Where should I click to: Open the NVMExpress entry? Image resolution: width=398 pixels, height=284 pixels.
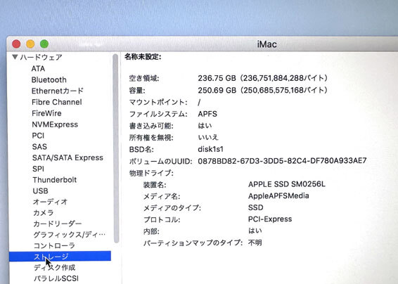point(55,124)
